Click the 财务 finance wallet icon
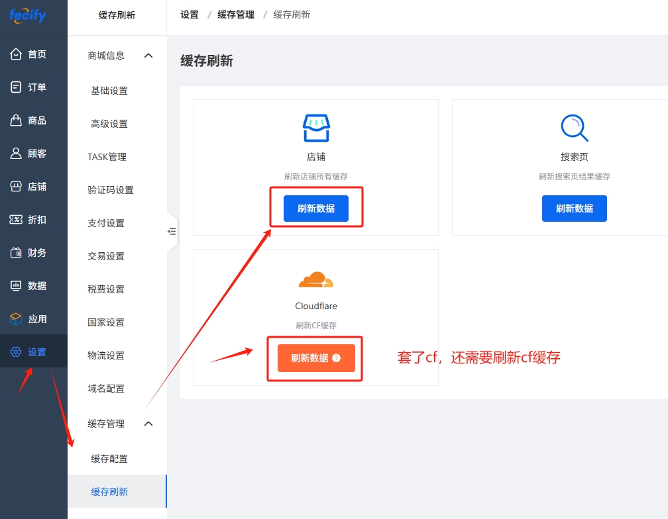This screenshot has height=519, width=668. tap(16, 253)
